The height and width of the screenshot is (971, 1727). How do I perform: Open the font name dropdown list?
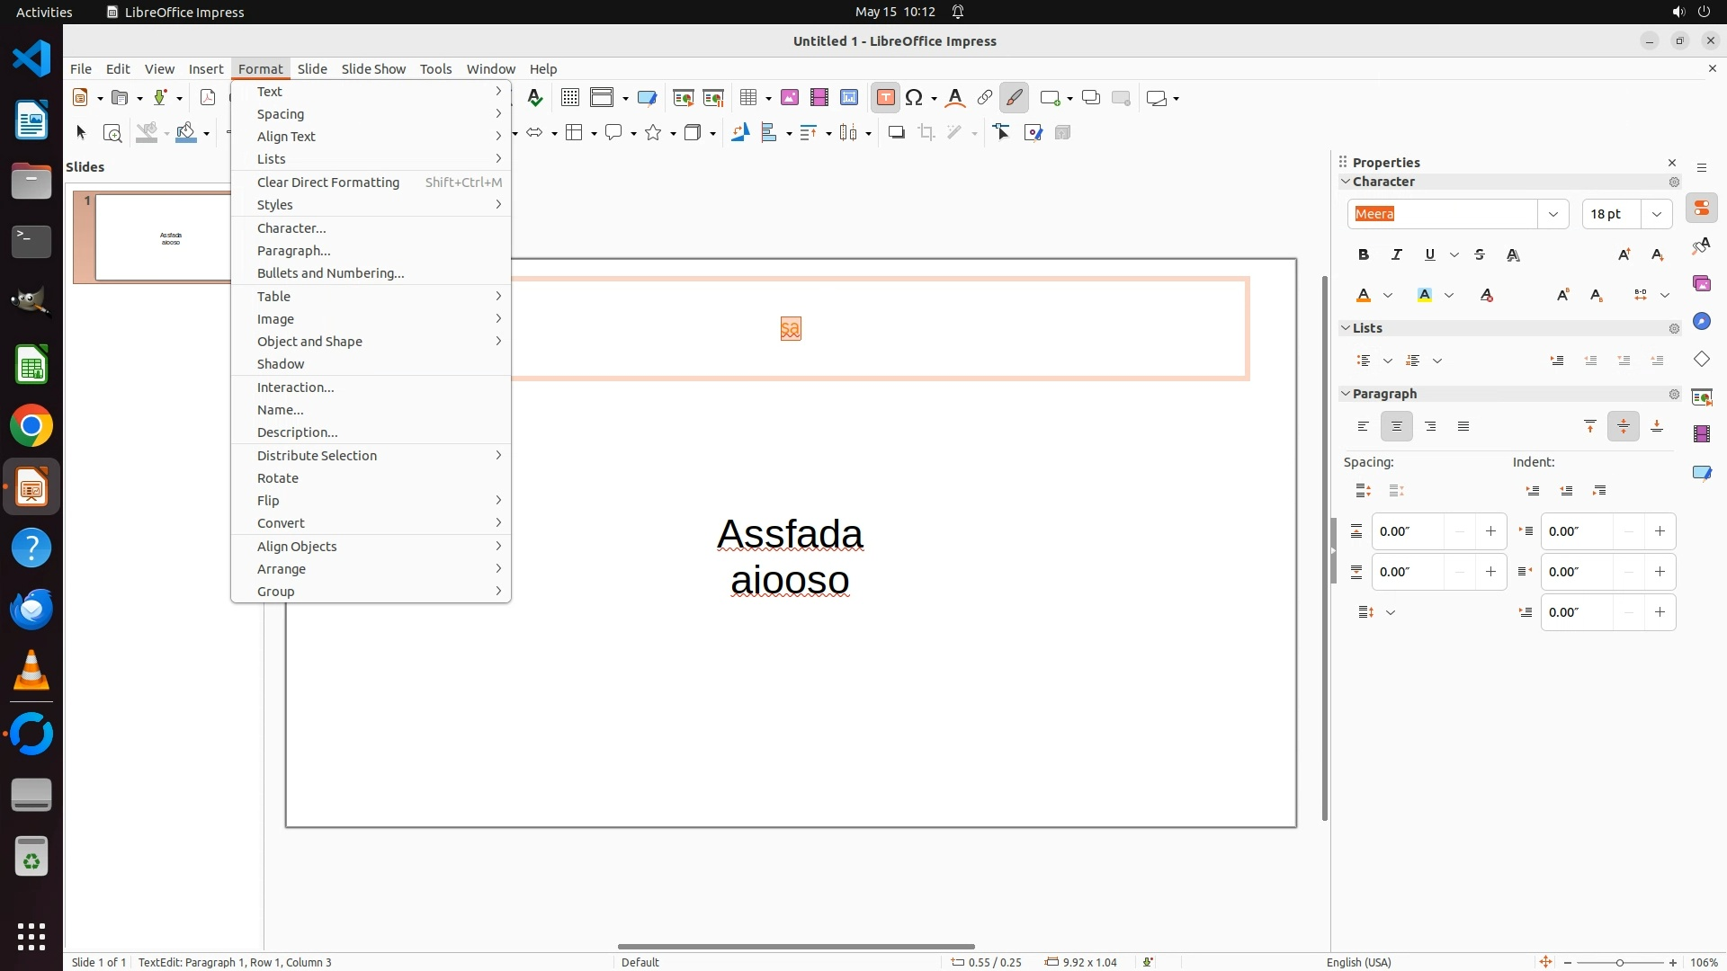[x=1553, y=214]
